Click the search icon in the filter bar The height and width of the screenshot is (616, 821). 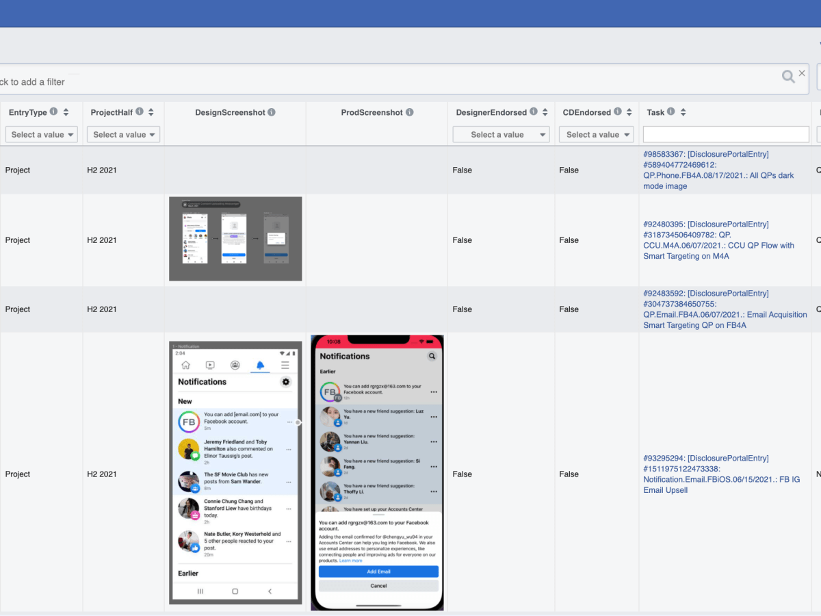pos(788,77)
